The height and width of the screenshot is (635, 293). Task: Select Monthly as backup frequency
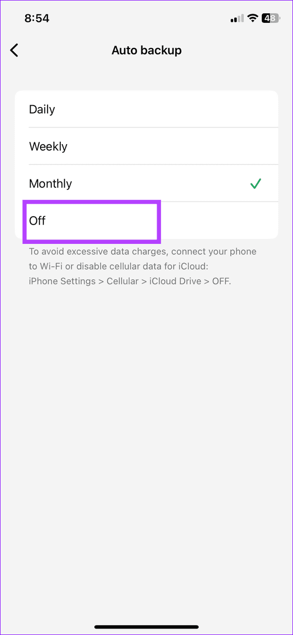[50, 183]
